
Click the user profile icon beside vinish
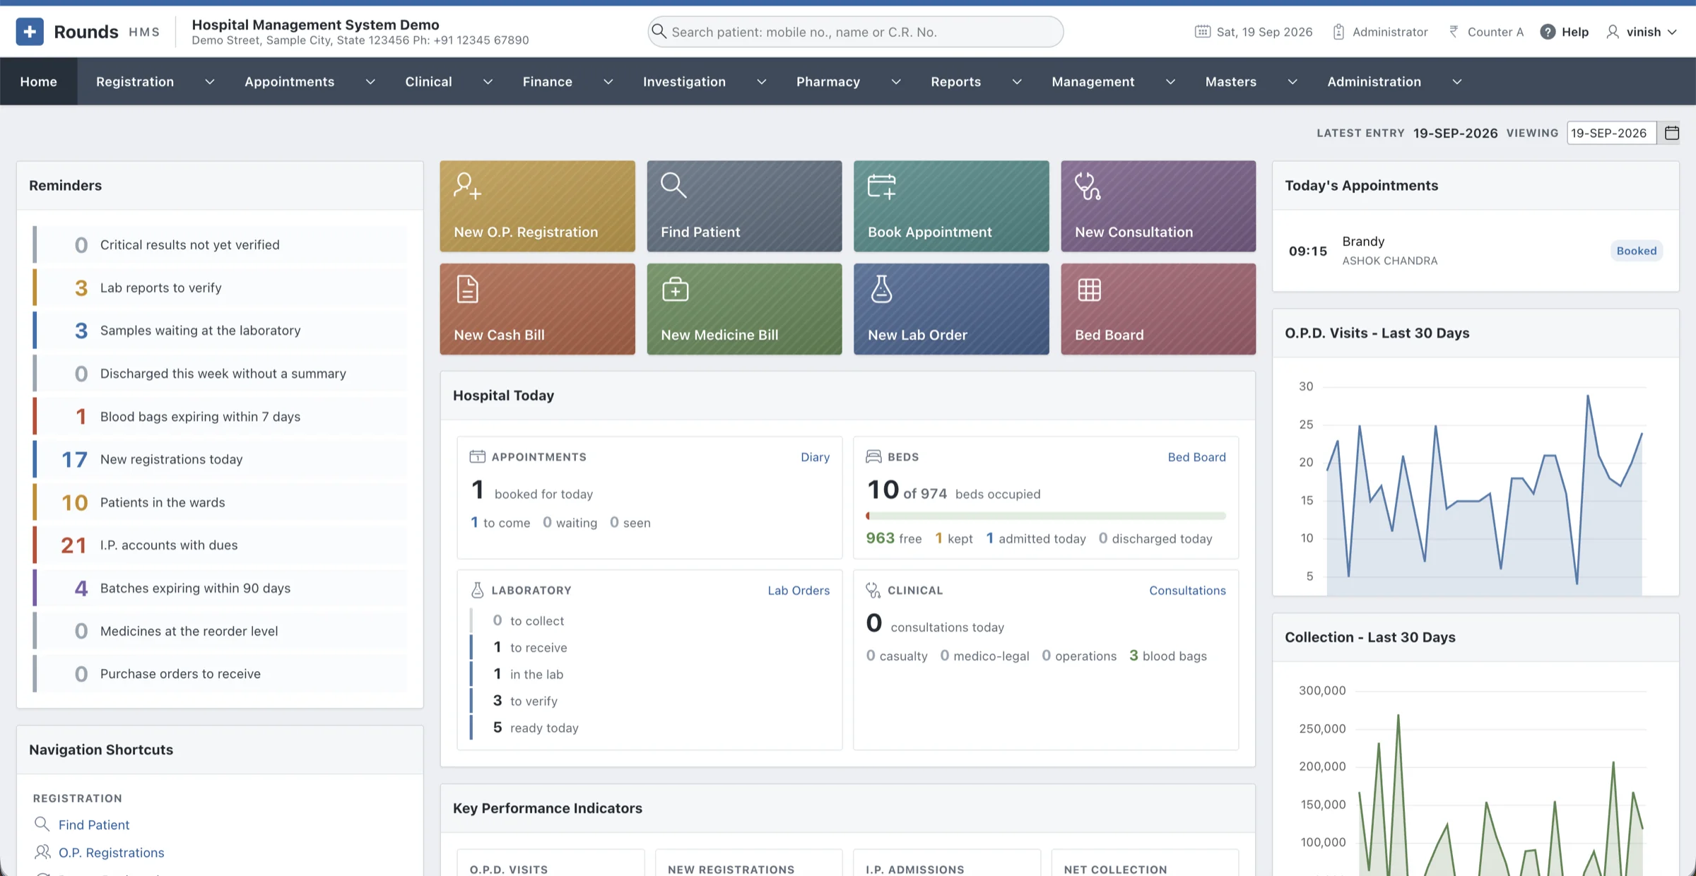1613,32
